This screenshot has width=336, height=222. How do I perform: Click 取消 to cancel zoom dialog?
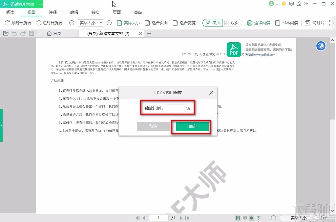(x=153, y=126)
